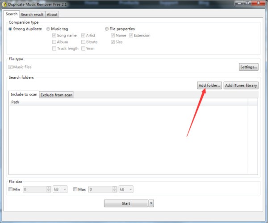Switch to the Search tab
The width and height of the screenshot is (268, 223).
coord(12,14)
